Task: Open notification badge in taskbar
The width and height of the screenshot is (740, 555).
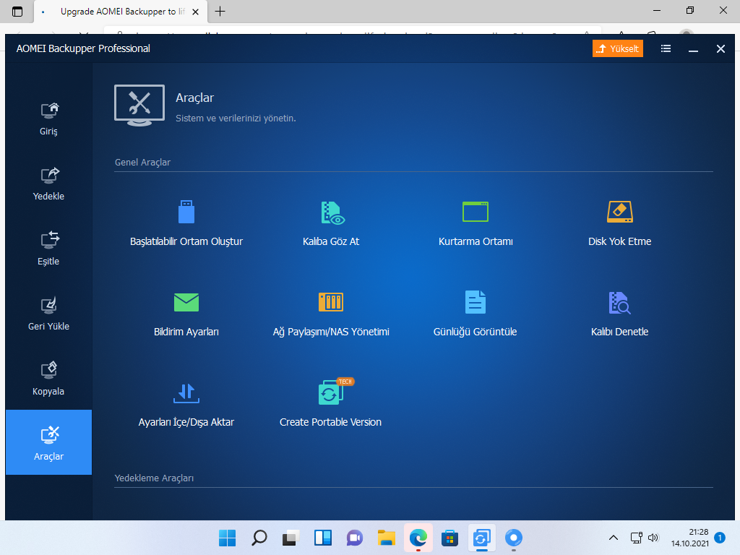Action: point(720,538)
